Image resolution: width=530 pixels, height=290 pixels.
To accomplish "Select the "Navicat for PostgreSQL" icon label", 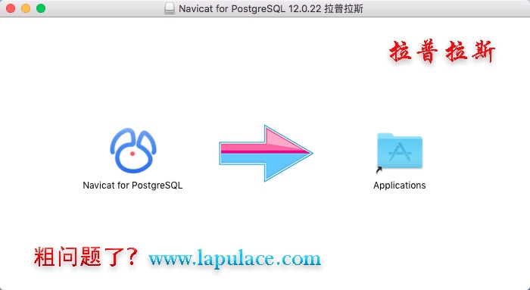I will (x=132, y=186).
